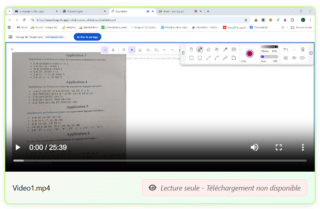Open the whiteboard hamburger menu
Viewport: 320px width, 209px height.
tap(12, 49)
